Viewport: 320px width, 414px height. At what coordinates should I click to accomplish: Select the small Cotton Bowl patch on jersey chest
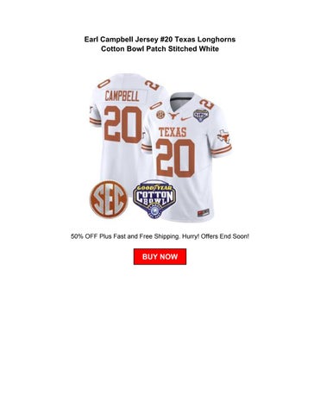(200, 116)
